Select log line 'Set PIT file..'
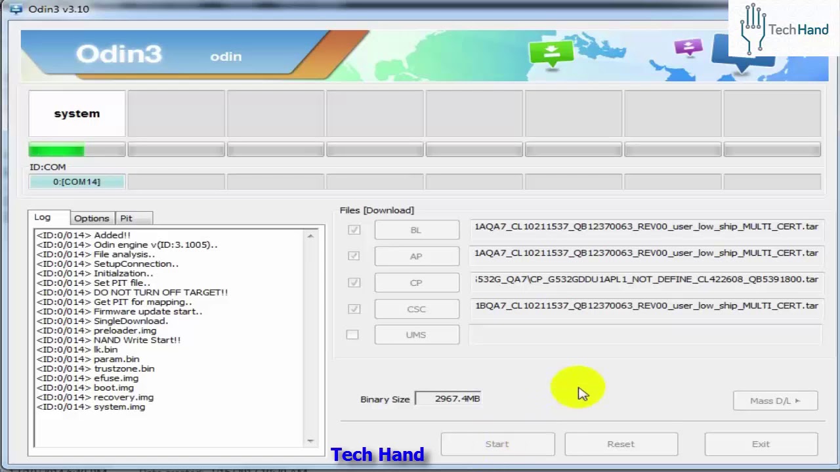840x472 pixels. pyautogui.click(x=93, y=283)
